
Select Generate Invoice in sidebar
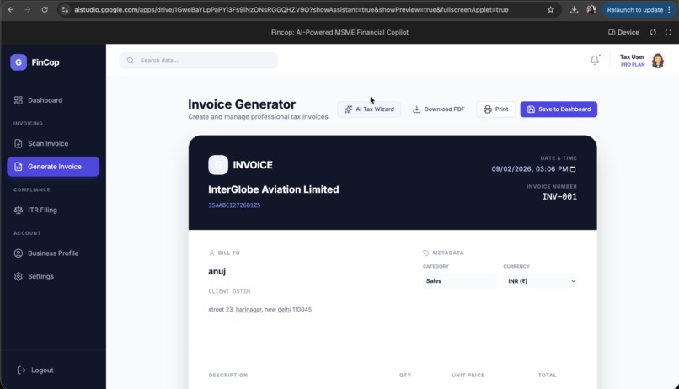[x=53, y=167]
